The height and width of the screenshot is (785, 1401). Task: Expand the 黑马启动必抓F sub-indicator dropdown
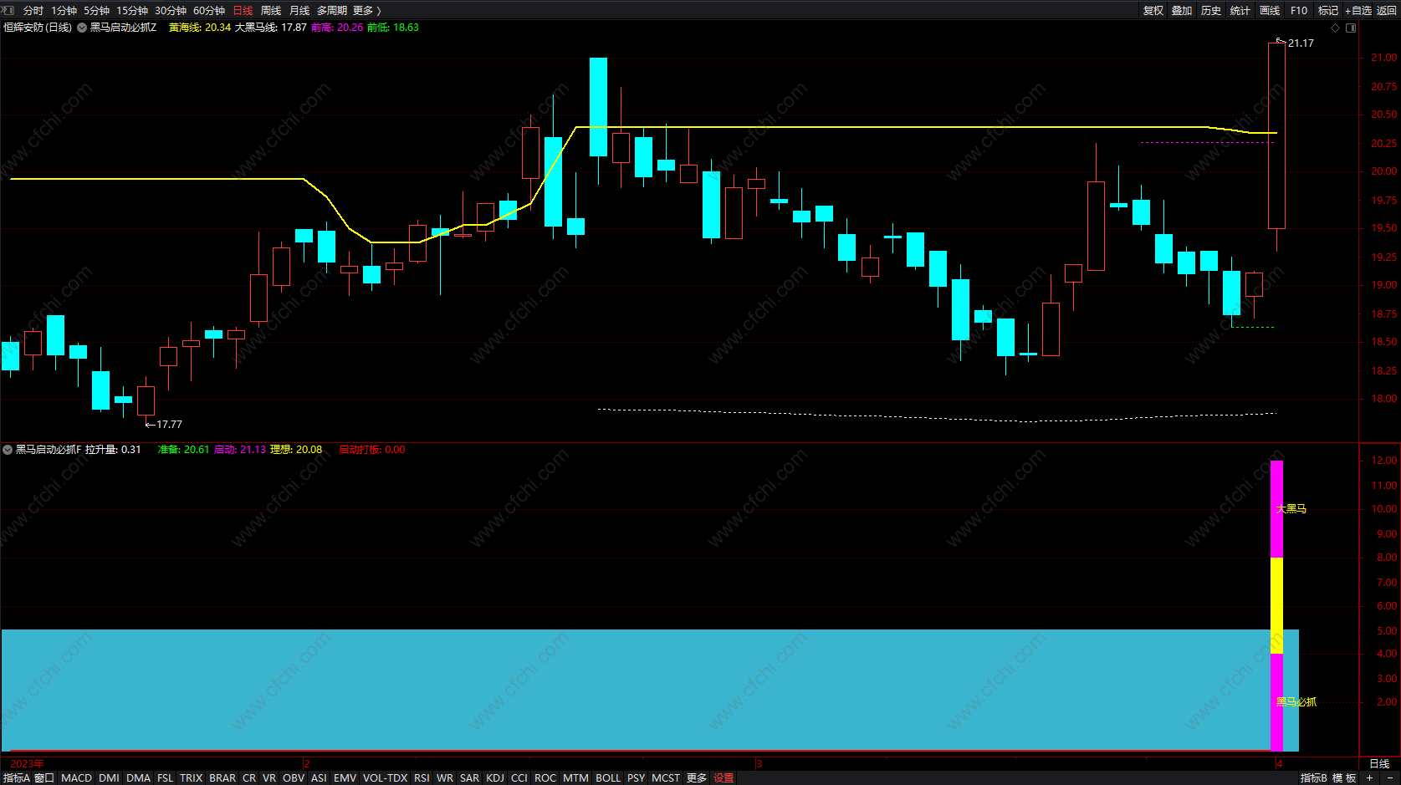8,450
